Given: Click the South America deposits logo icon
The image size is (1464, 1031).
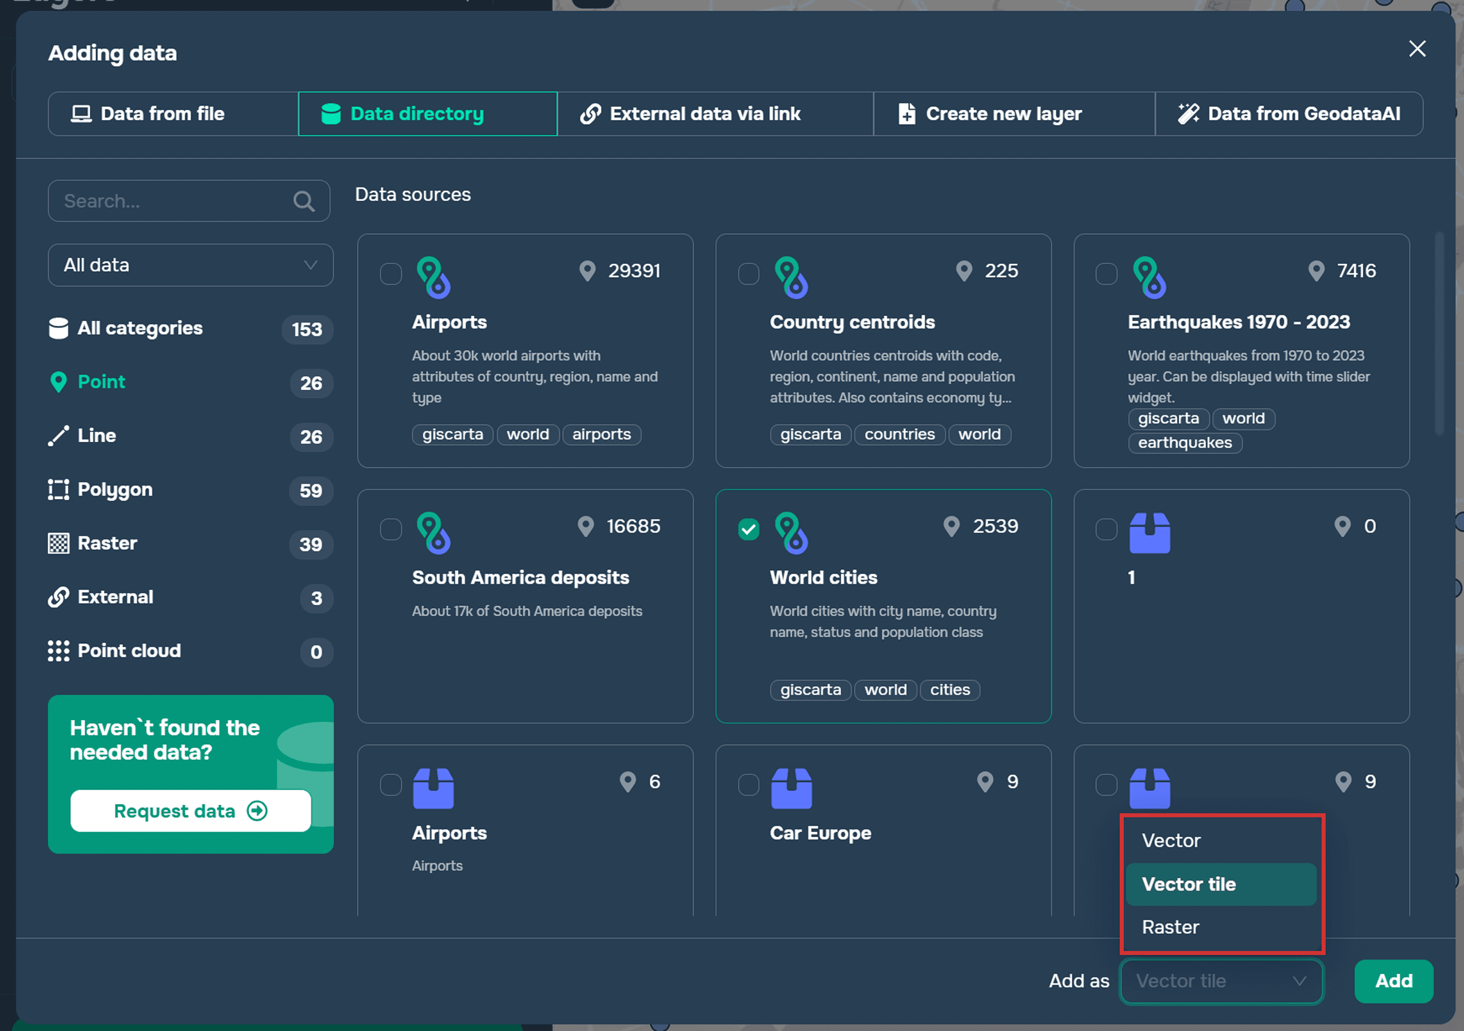Looking at the screenshot, I should pyautogui.click(x=433, y=533).
